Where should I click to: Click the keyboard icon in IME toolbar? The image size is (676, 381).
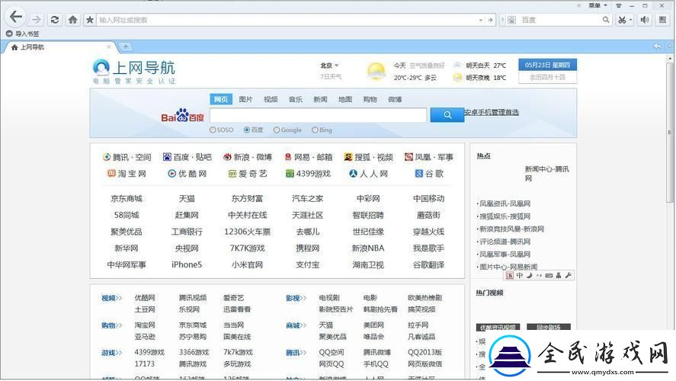549,275
